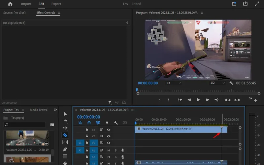Click filter icon in Effect Controls footer
The height and width of the screenshot is (165, 264).
[x=110, y=102]
